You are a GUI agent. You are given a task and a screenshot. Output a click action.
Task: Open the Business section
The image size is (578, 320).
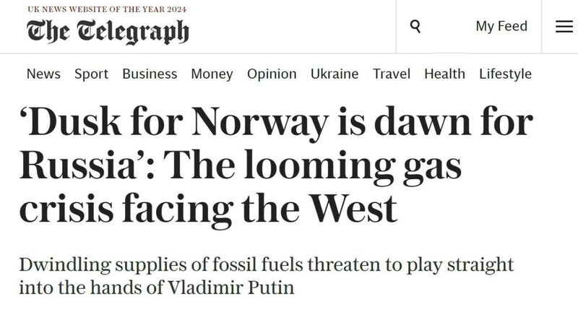pyautogui.click(x=150, y=74)
